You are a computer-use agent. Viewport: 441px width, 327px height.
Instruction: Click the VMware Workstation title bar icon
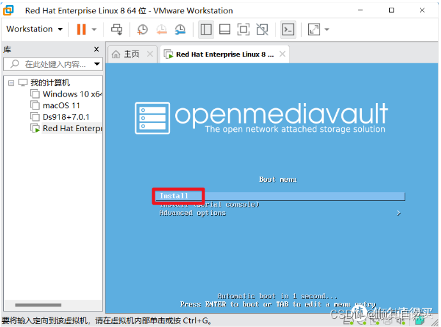8,10
